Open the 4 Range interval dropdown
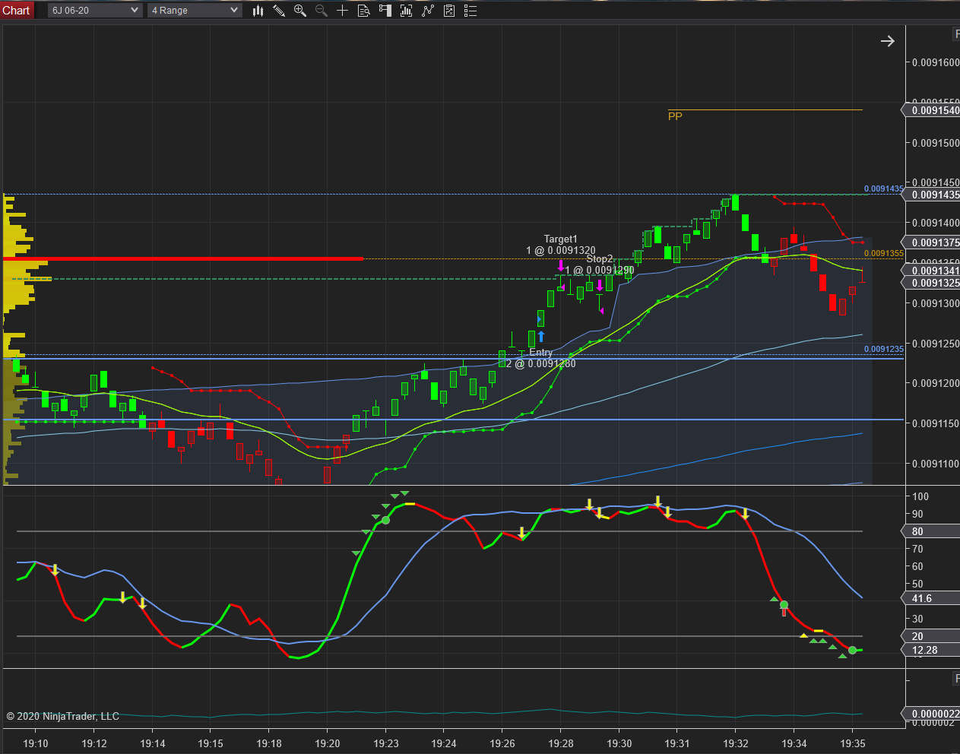This screenshot has width=960, height=754. click(x=195, y=10)
